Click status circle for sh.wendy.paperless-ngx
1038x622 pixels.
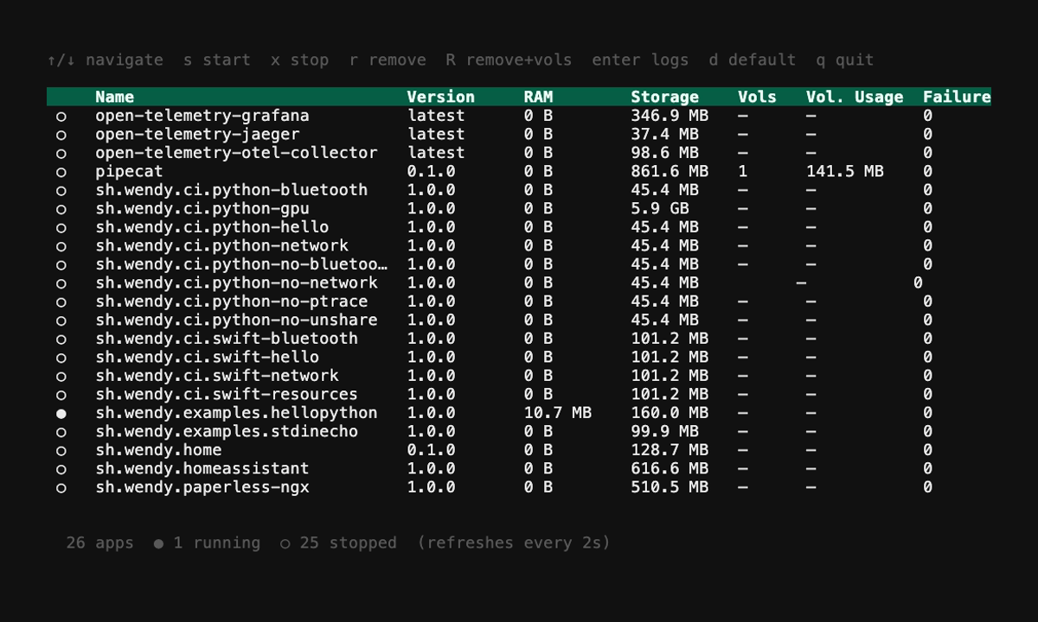pos(61,488)
